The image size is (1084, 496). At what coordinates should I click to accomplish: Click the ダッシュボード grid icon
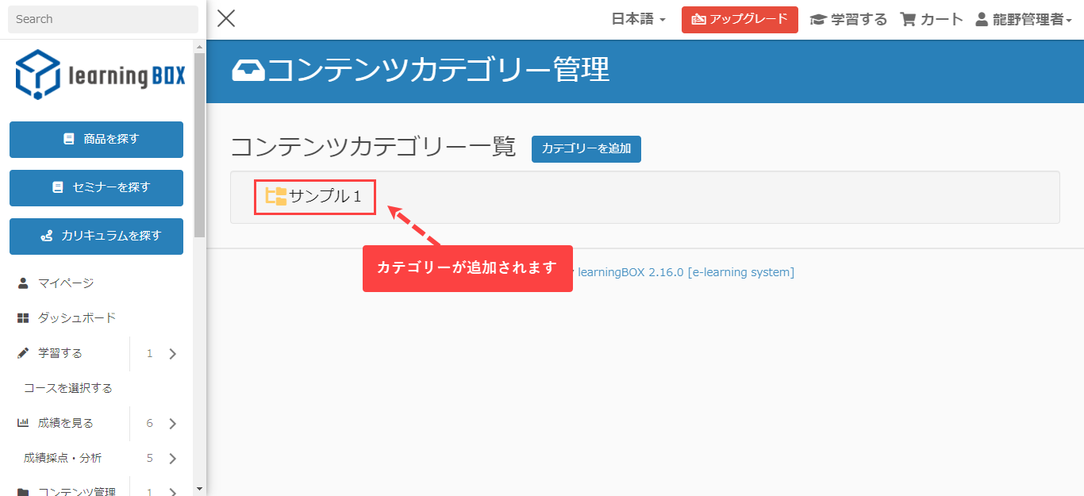point(23,318)
